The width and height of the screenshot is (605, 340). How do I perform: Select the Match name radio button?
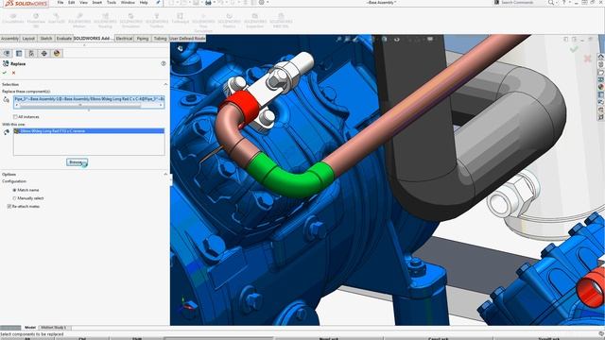coord(15,190)
